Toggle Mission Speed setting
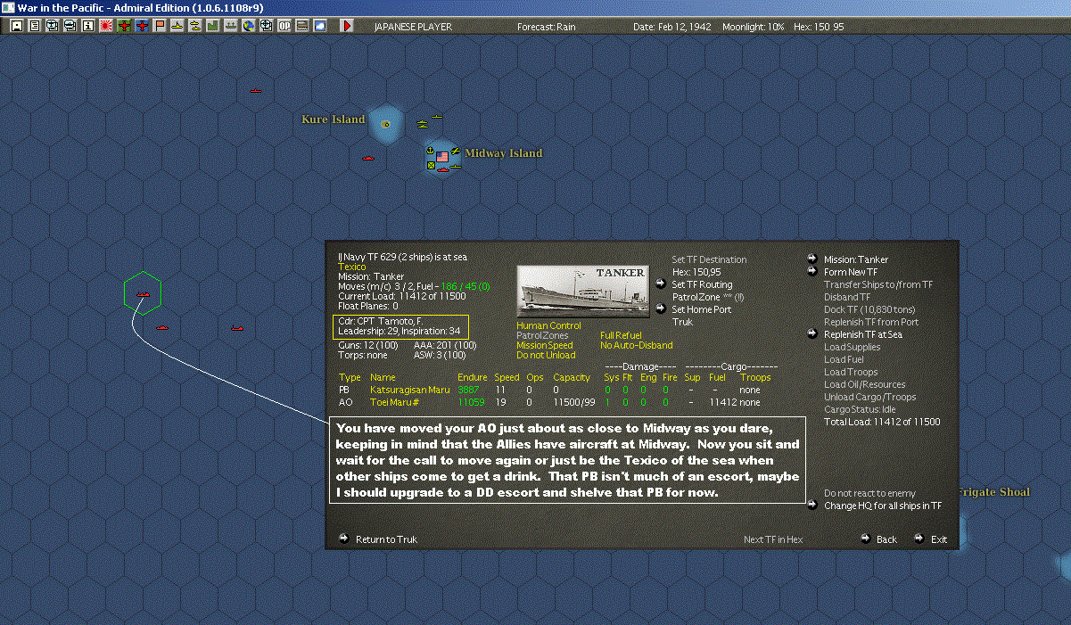This screenshot has height=625, width=1071. pos(547,345)
